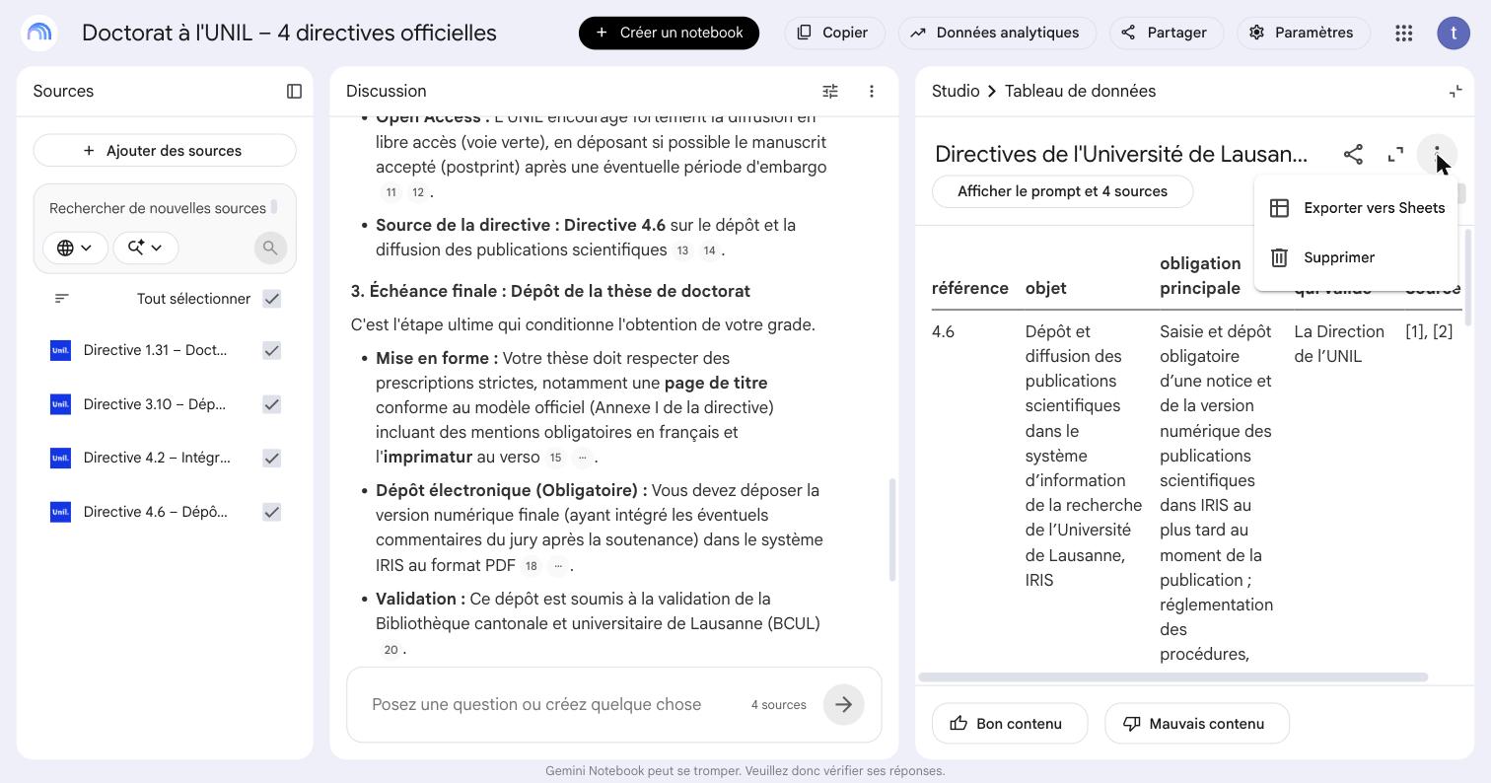Collapse the Sources panel
Image resolution: width=1491 pixels, height=783 pixels.
[x=294, y=91]
